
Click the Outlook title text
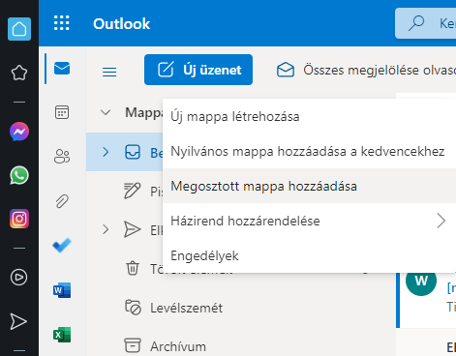tap(122, 24)
